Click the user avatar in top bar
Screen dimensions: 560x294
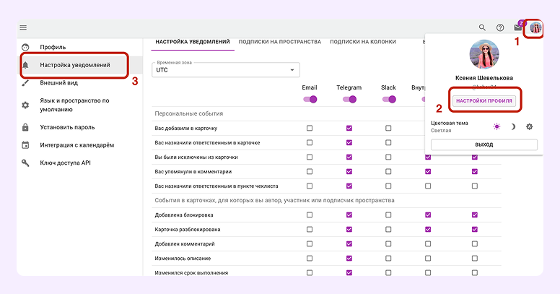[x=535, y=27]
